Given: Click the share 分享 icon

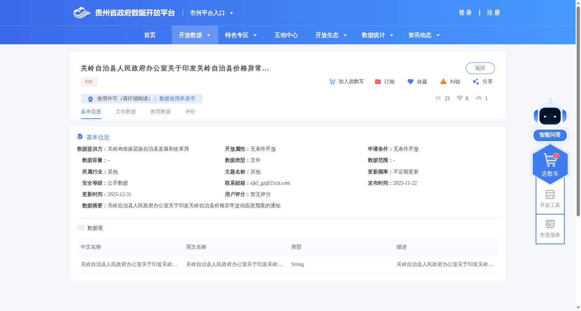Looking at the screenshot, I should [476, 82].
